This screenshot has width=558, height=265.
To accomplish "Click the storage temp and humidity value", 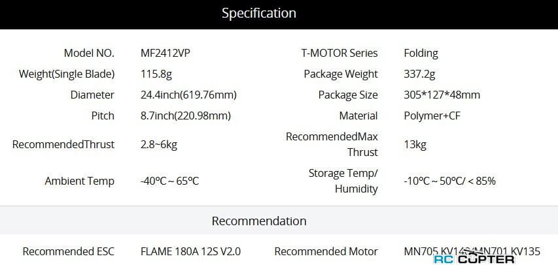I will click(450, 181).
